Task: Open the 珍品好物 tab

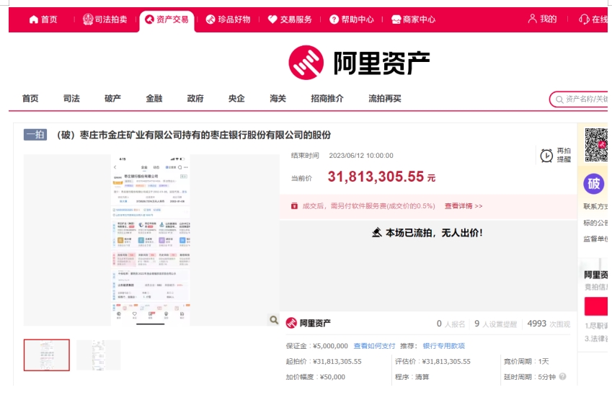Action: (228, 19)
